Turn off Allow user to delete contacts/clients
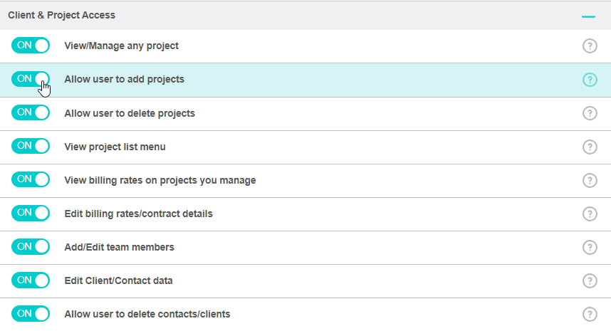The image size is (611, 331). [31, 313]
